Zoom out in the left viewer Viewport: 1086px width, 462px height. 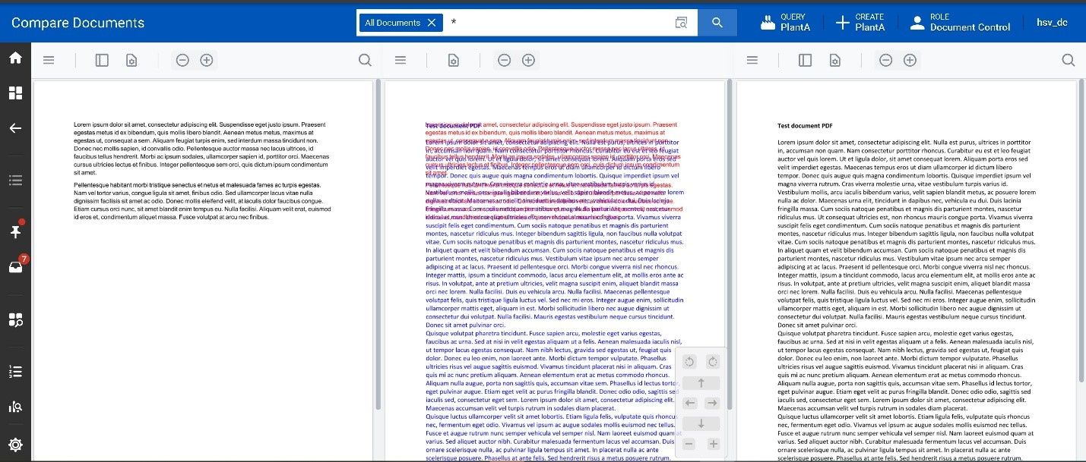pyautogui.click(x=182, y=60)
